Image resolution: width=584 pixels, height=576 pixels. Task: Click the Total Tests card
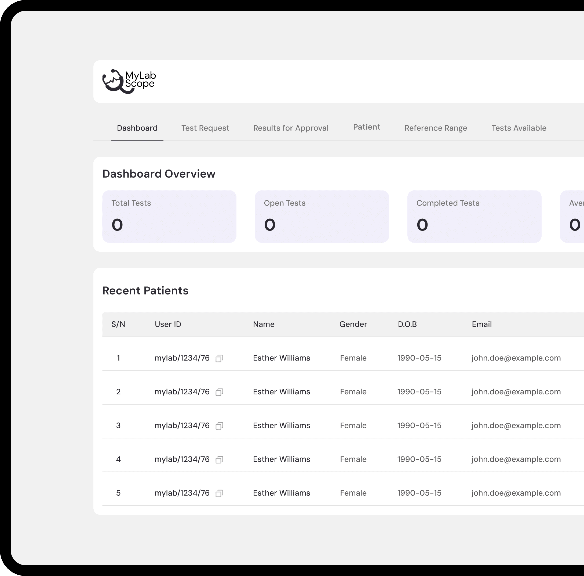(169, 216)
